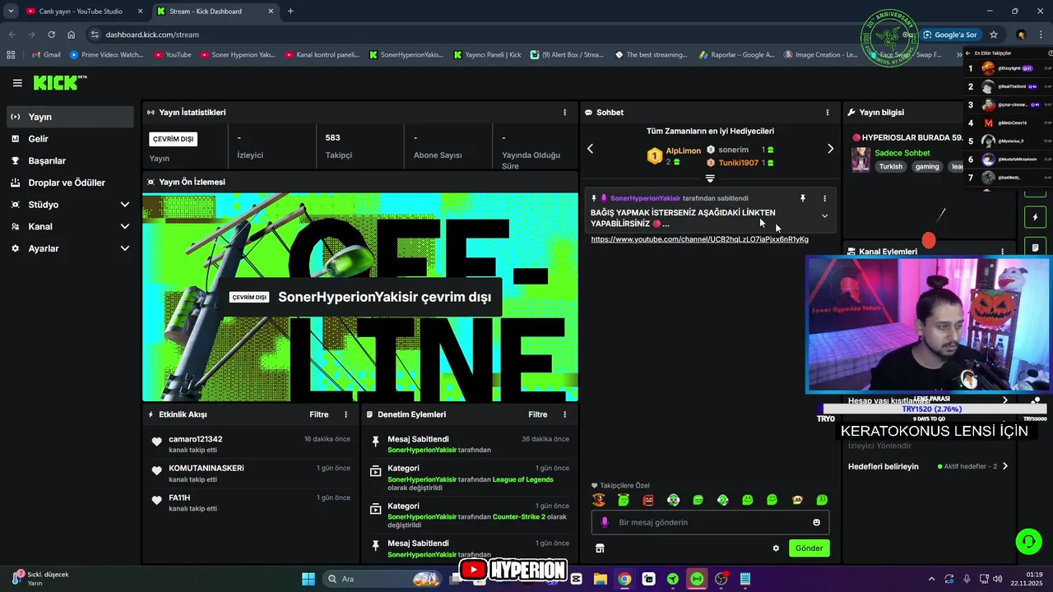This screenshot has width=1053, height=592.
Task: Reload the page in Chrome
Action: point(51,35)
